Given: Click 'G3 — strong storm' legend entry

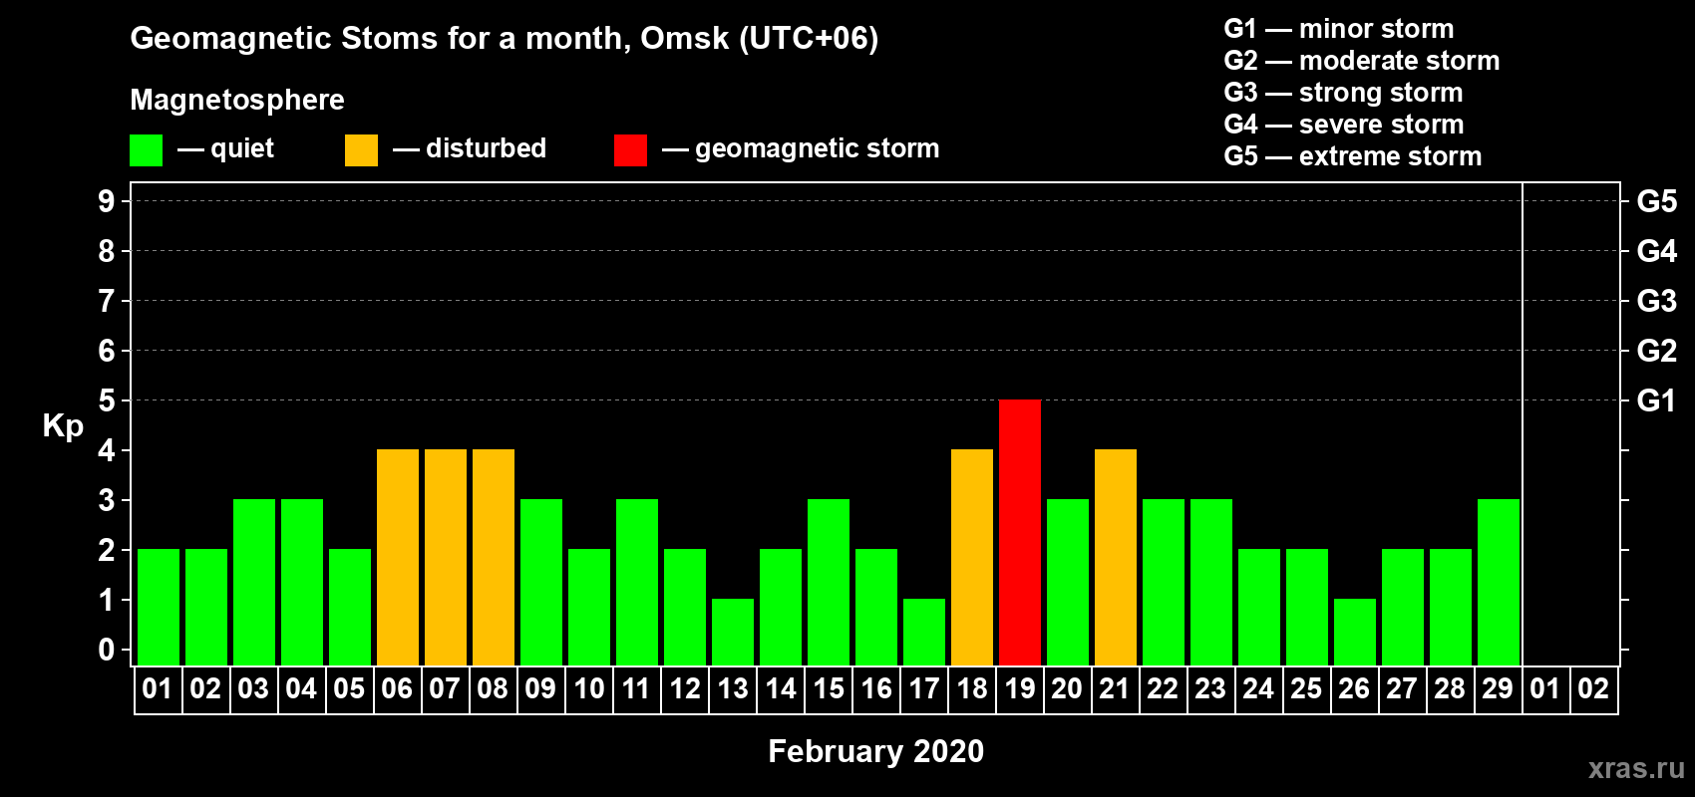Looking at the screenshot, I should point(1343,93).
